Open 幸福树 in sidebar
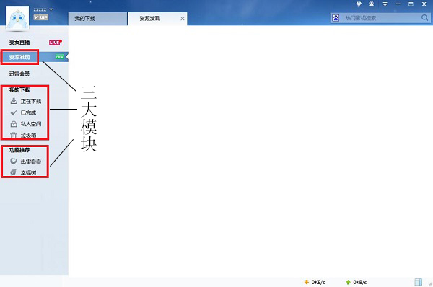 pos(28,173)
